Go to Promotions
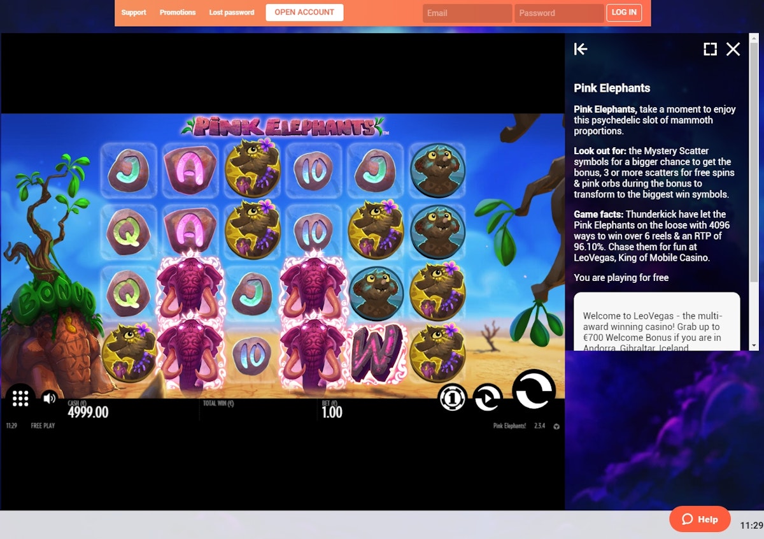The width and height of the screenshot is (764, 539). tap(178, 13)
